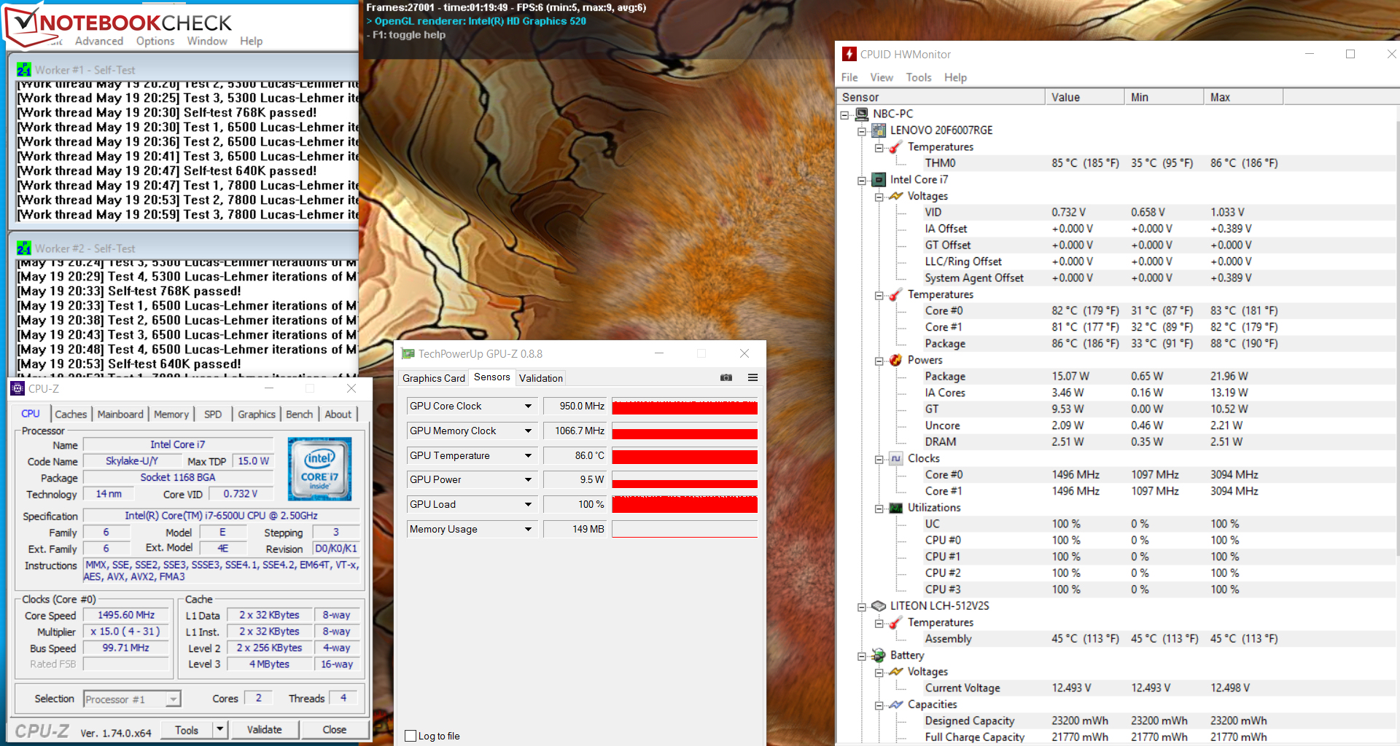This screenshot has height=746, width=1400.
Task: Click the Value column header in HWMonitor
Action: tap(1084, 97)
